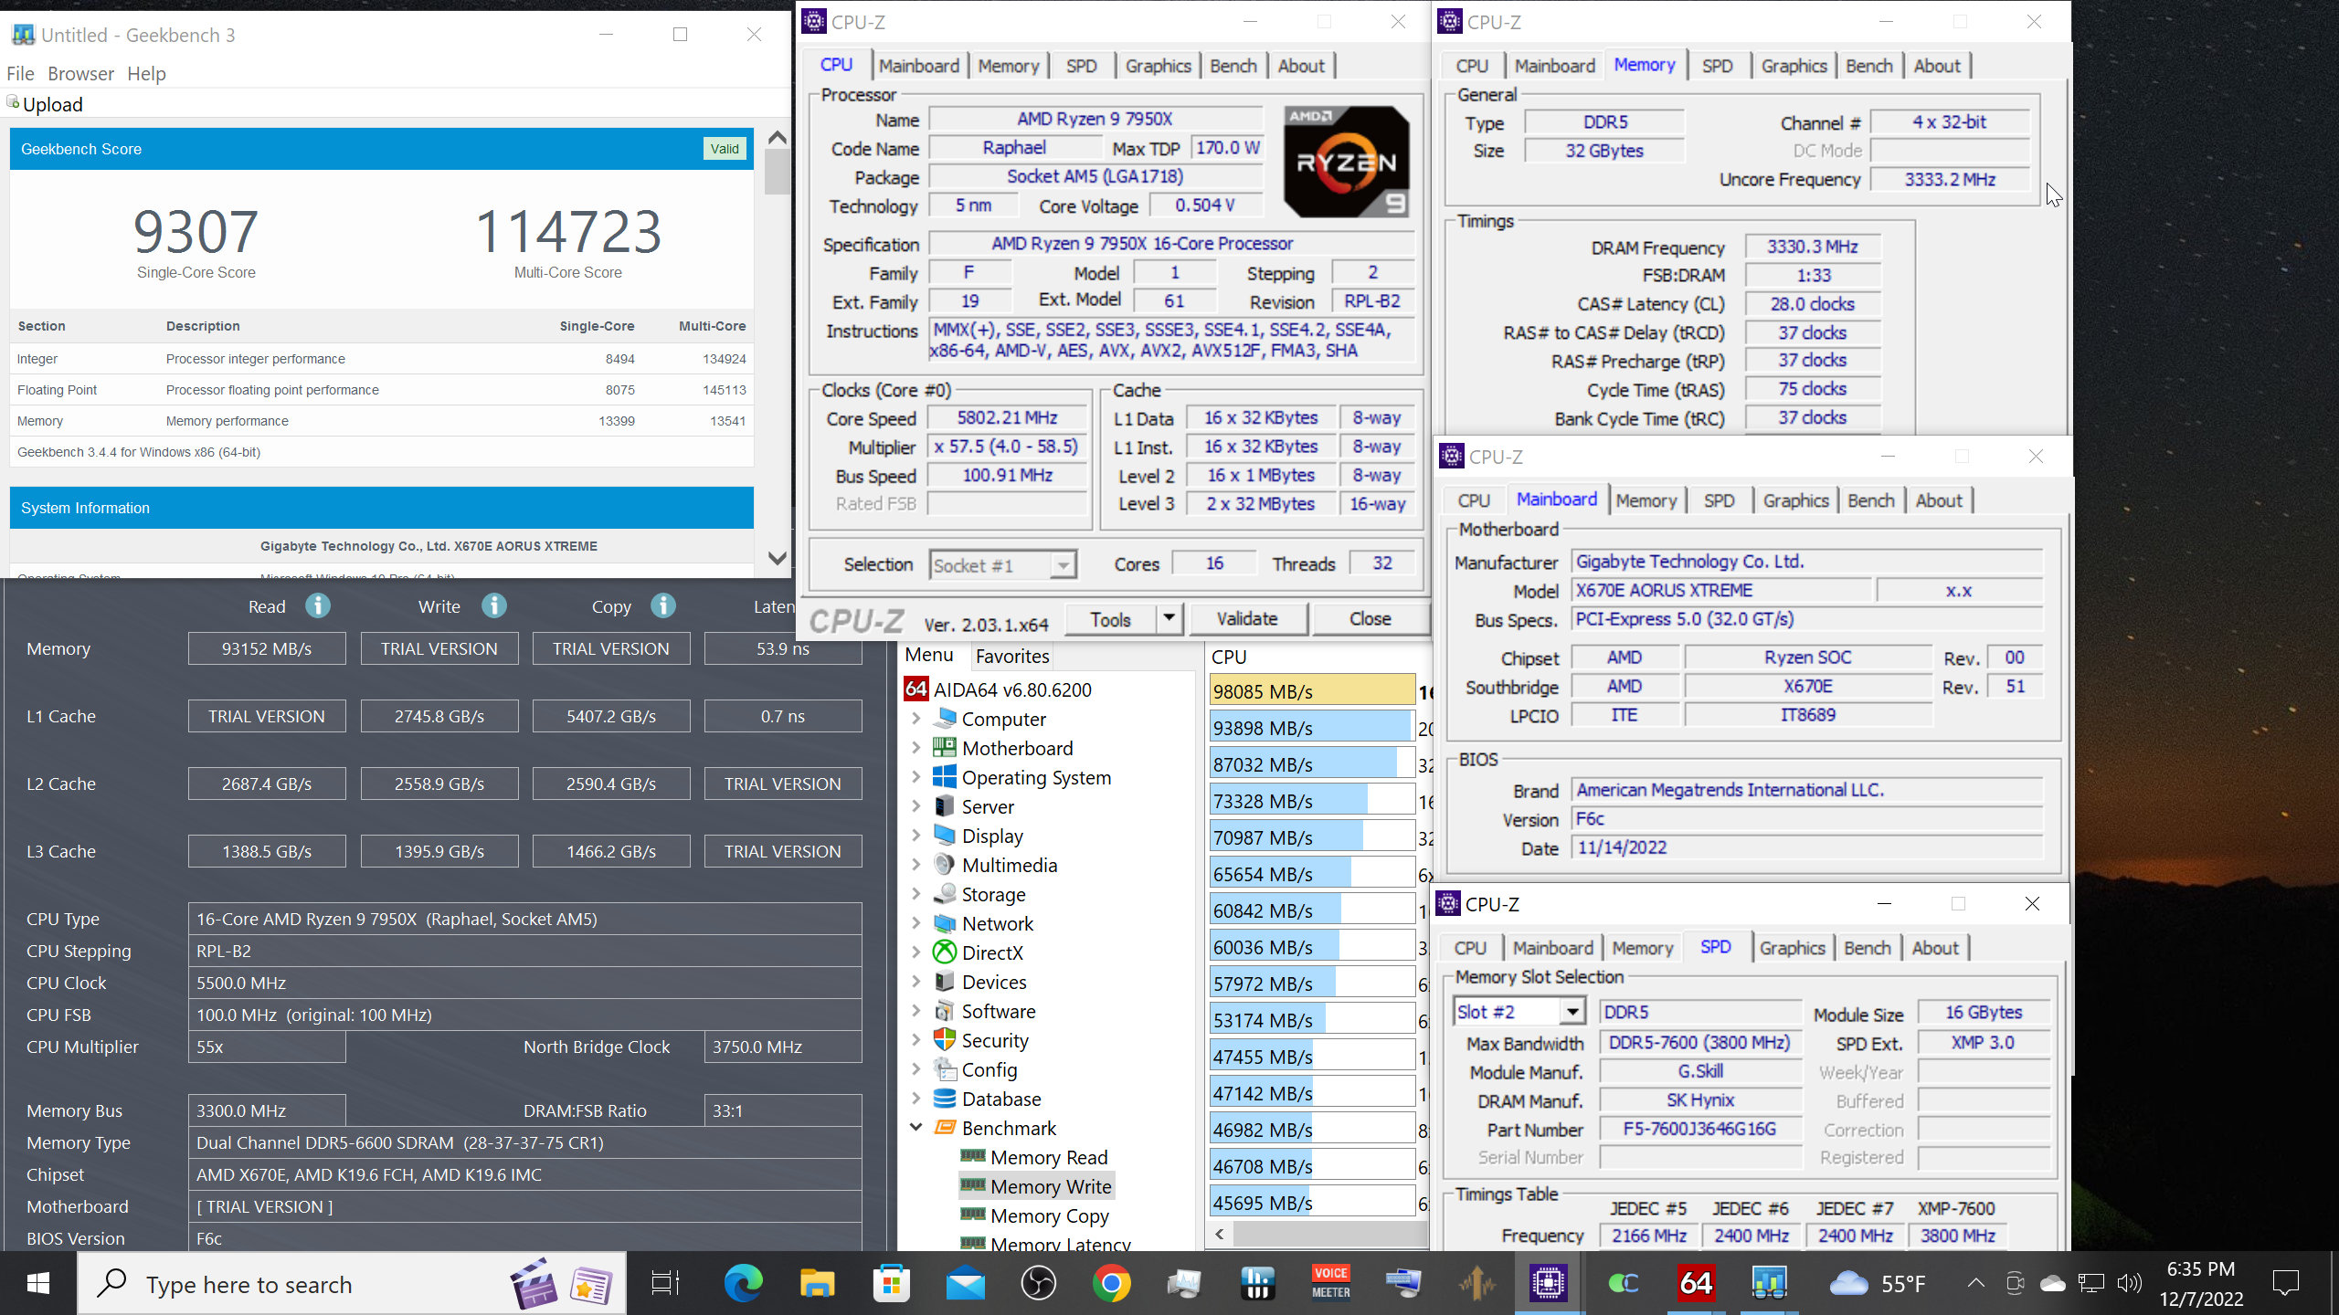Select the Multimedia icon in AIDA64 tree
The image size is (2339, 1315).
pyautogui.click(x=945, y=865)
